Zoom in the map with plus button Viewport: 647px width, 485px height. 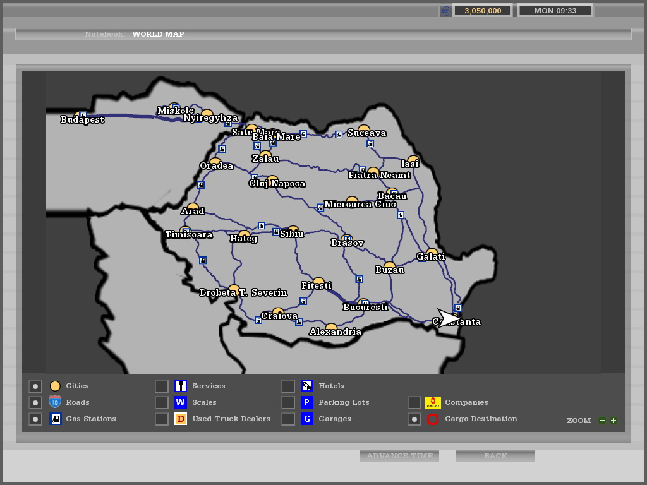(x=614, y=421)
